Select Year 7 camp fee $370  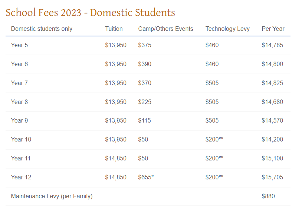tap(145, 83)
